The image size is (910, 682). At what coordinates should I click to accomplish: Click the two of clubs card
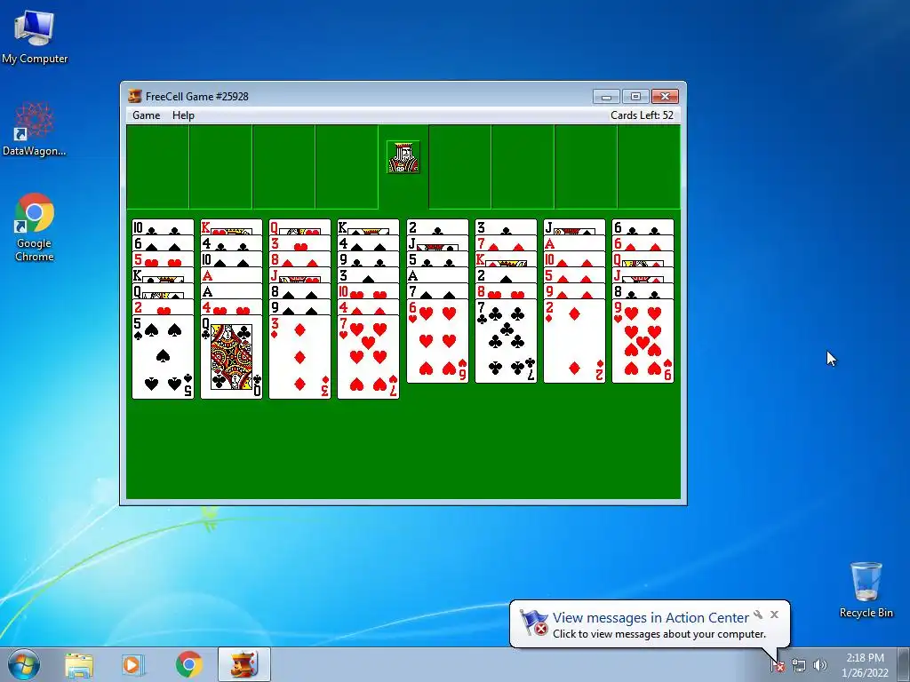click(x=437, y=226)
